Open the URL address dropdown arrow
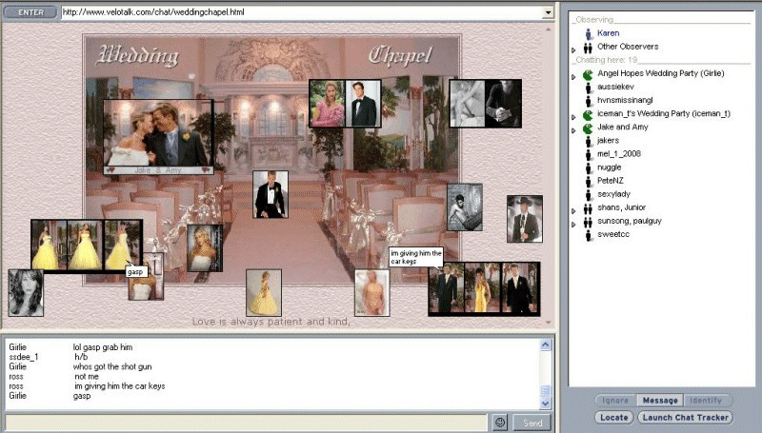Viewport: 762px width, 433px height. click(x=547, y=12)
